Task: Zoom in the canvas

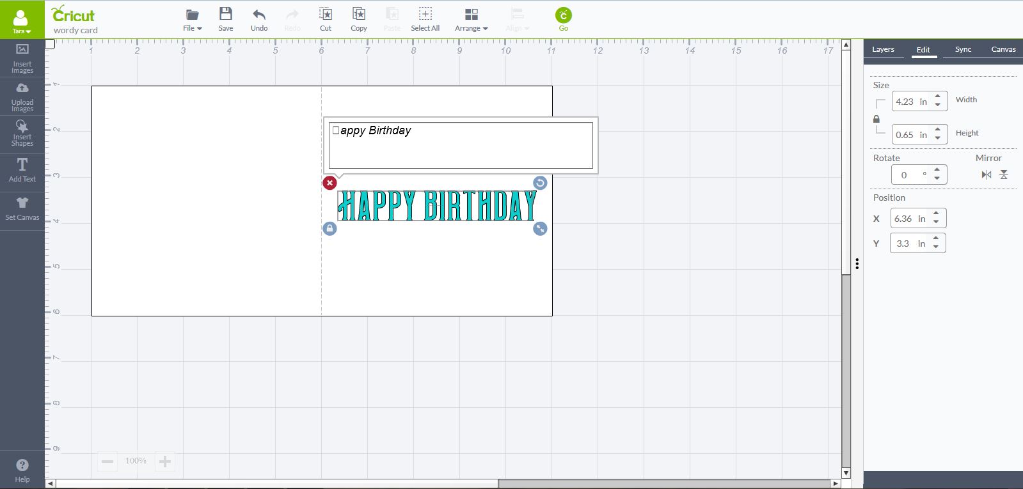Action: coord(165,462)
